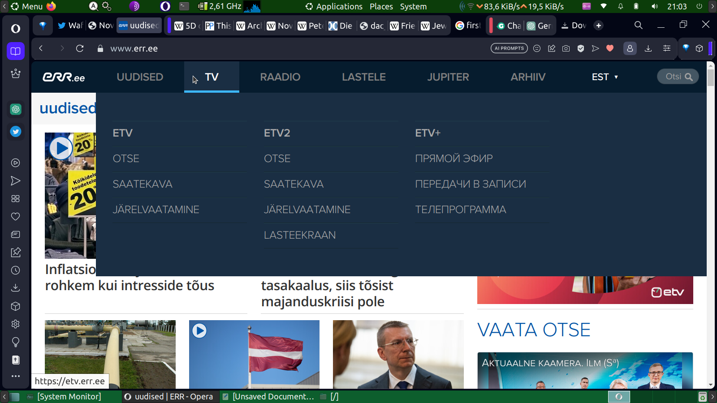
Task: Open ТЕЛЕПРОГРАММА link under ETV+
Action: point(461,210)
